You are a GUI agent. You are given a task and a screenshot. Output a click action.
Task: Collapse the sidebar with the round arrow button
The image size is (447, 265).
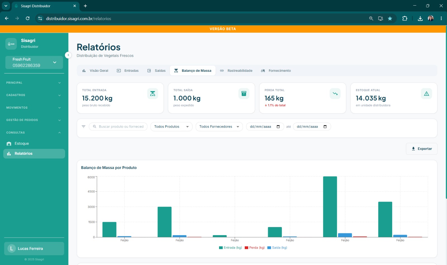pyautogui.click(x=68, y=55)
